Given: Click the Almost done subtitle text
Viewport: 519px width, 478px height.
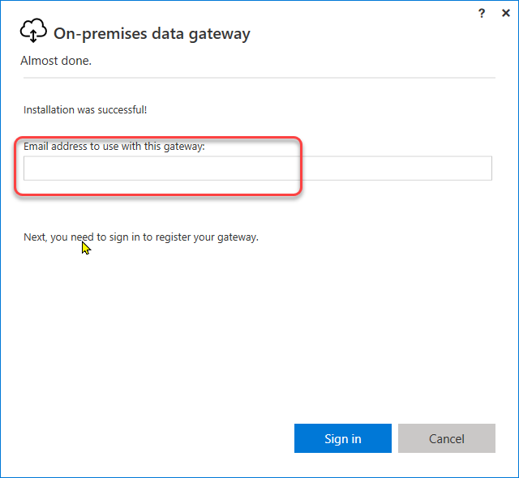Looking at the screenshot, I should [x=56, y=61].
